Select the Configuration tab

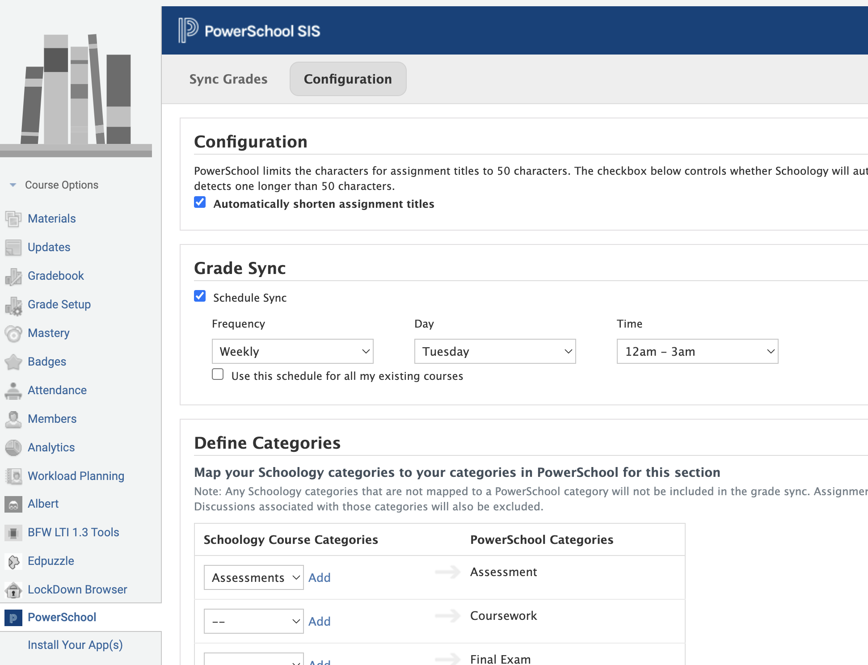[x=348, y=79]
